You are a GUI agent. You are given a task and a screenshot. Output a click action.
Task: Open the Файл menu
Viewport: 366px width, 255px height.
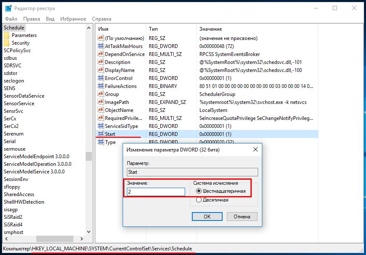click(11, 19)
